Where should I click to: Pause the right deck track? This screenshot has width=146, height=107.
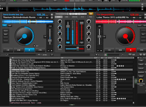pyautogui.click(x=120, y=50)
